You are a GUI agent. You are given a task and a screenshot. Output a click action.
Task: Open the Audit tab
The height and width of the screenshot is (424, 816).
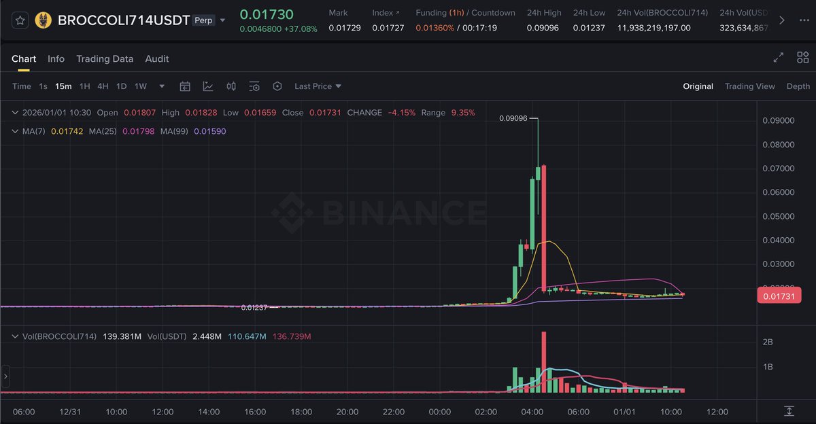click(157, 59)
